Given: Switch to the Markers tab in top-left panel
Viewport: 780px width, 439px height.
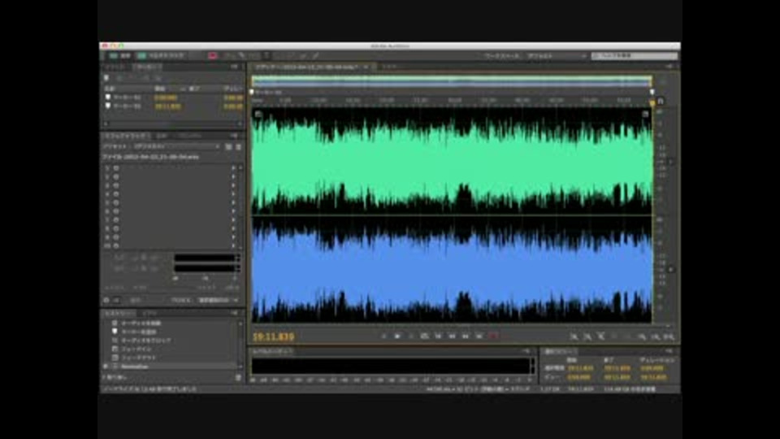Looking at the screenshot, I should (147, 67).
